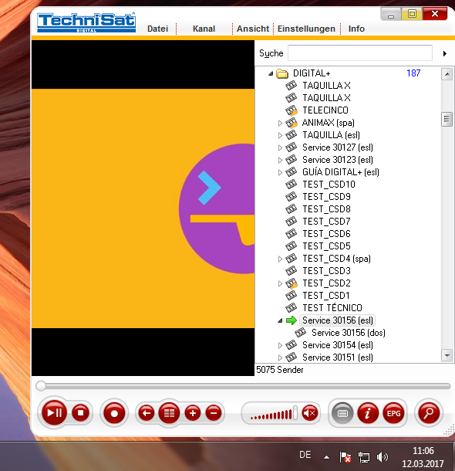This screenshot has width=455, height=471.
Task: Click the Suche search input field
Action: [x=360, y=53]
